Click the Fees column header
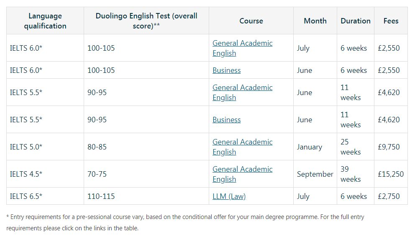The width and height of the screenshot is (415, 237). pos(391,21)
